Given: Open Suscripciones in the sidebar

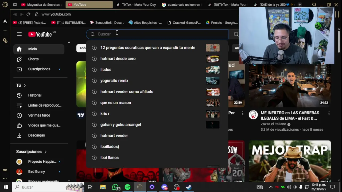Looking at the screenshot, I should click(x=39, y=69).
